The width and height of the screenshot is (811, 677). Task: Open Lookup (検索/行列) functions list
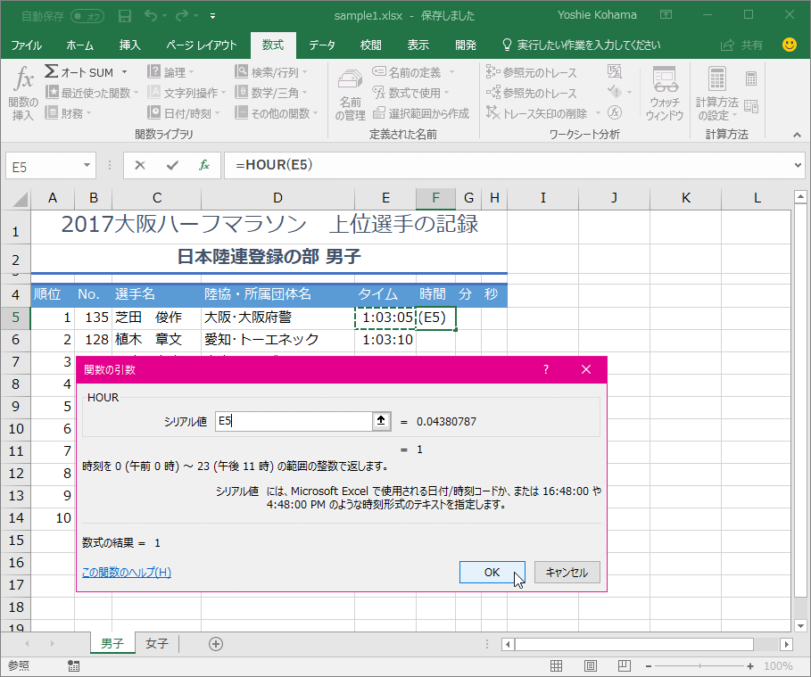(x=271, y=72)
